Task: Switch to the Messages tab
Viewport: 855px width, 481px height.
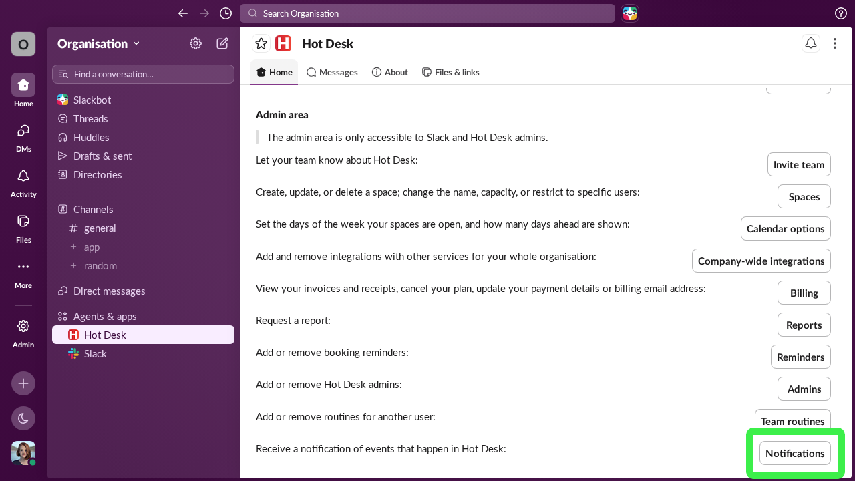Action: coord(332,72)
